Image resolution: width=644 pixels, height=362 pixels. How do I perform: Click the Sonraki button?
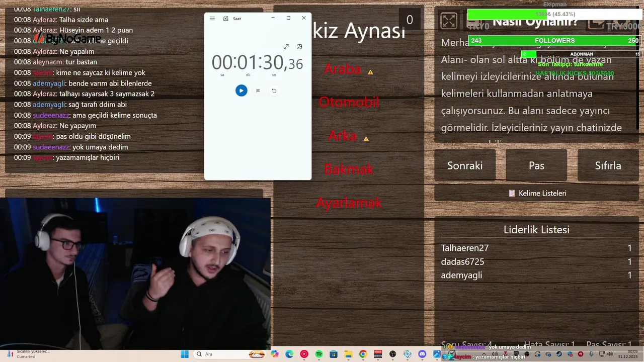point(465,165)
